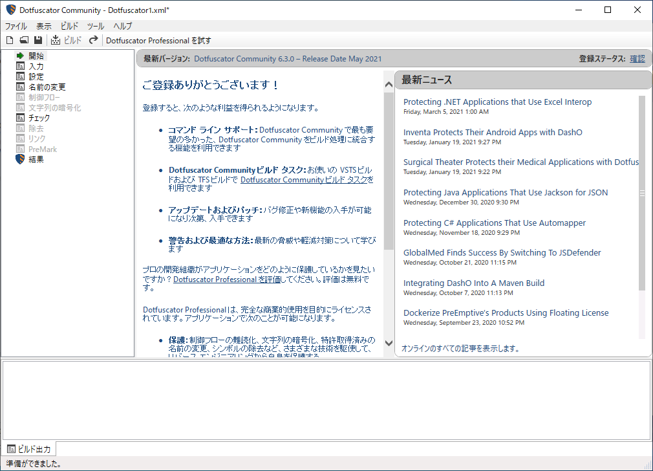
Task: Select 除去 in the navigation tree
Action: coord(36,128)
